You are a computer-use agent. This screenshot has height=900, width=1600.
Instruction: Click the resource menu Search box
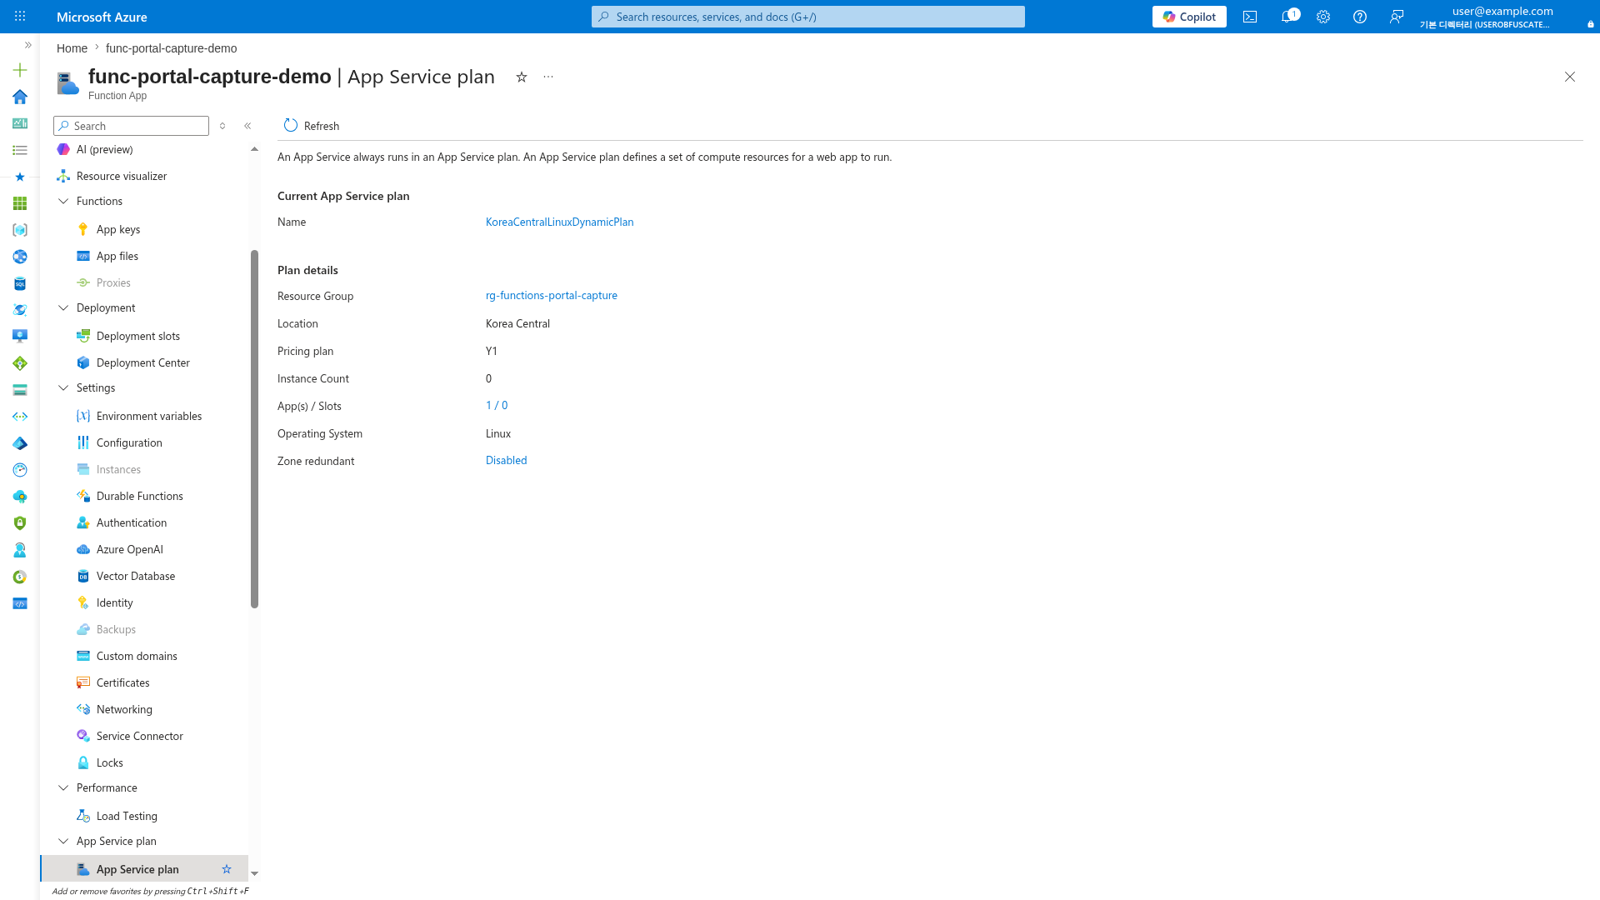tap(131, 126)
